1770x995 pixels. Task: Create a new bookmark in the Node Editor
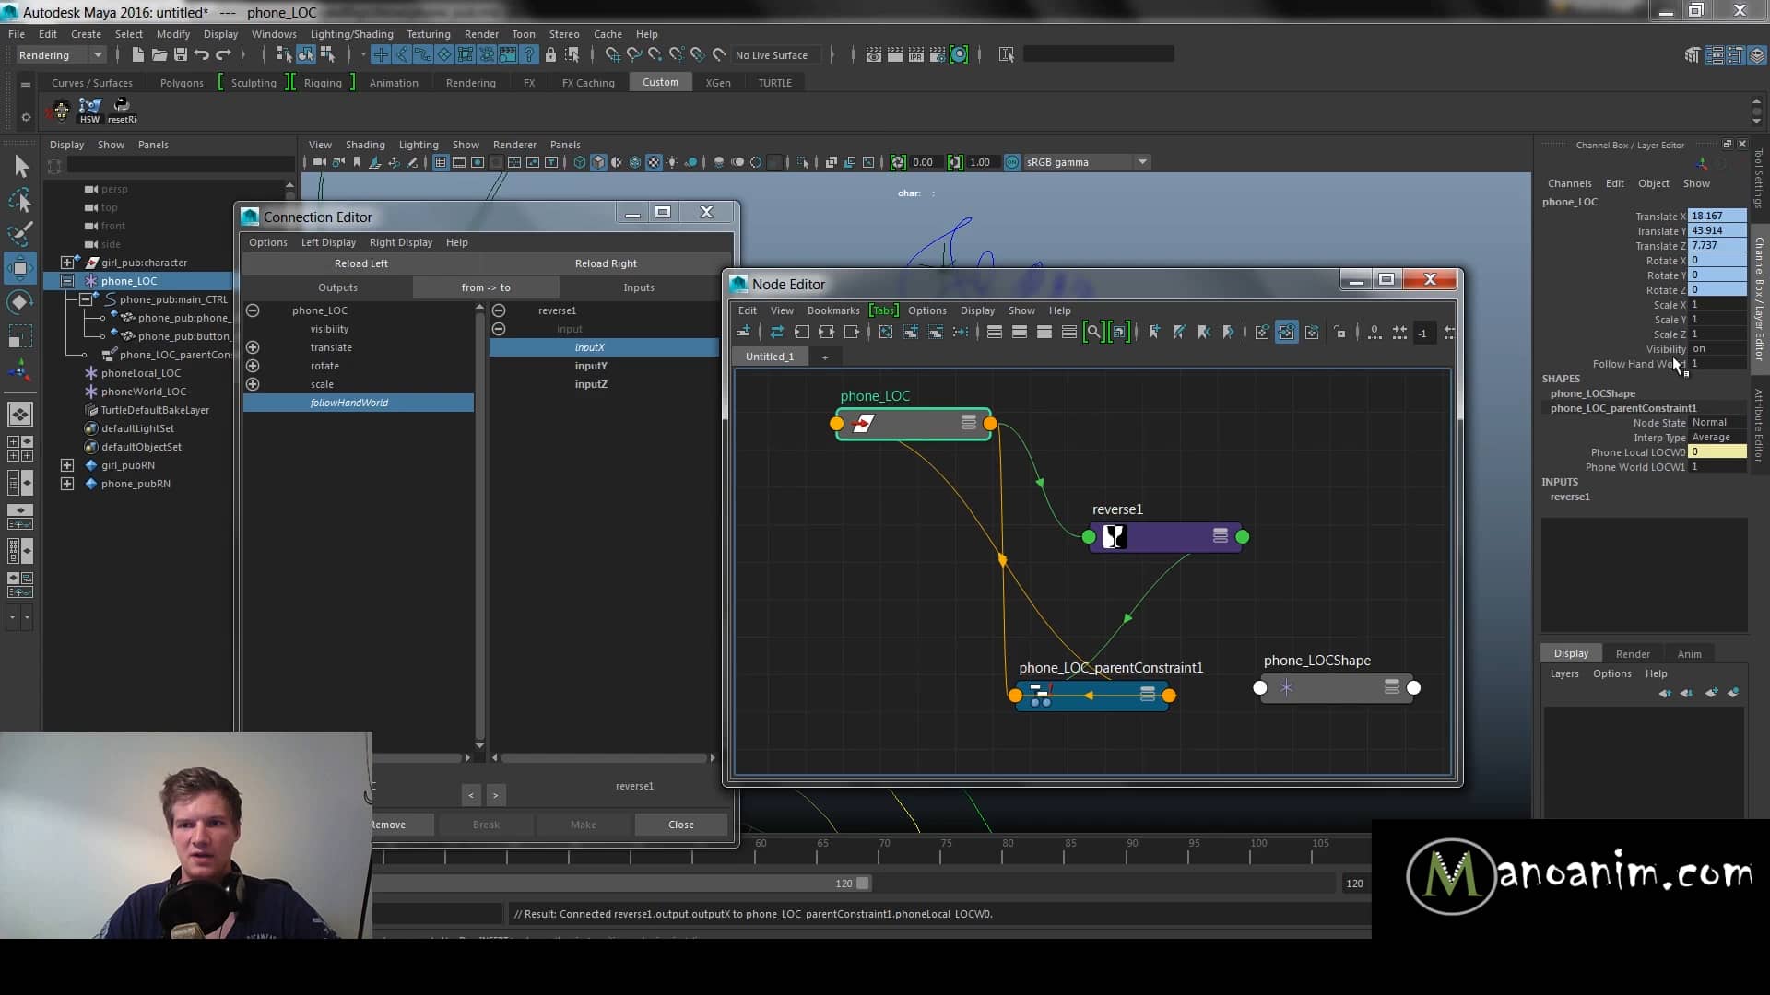1153,332
